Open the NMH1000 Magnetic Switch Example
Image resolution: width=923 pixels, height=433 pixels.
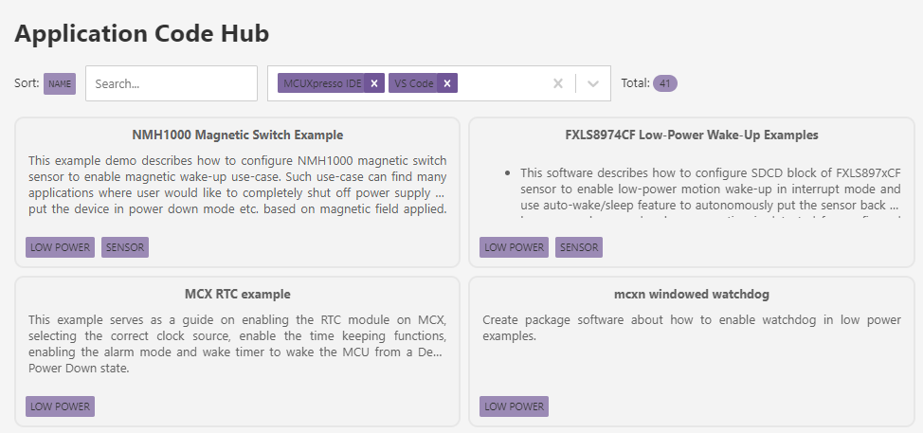pos(238,135)
